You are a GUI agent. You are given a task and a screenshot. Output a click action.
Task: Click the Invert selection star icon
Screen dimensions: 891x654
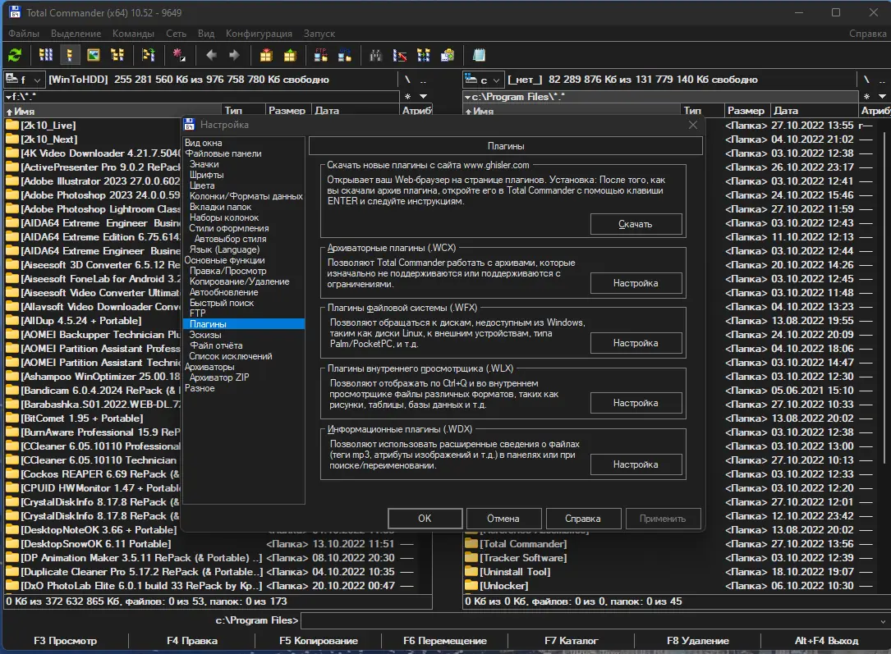pyautogui.click(x=178, y=55)
